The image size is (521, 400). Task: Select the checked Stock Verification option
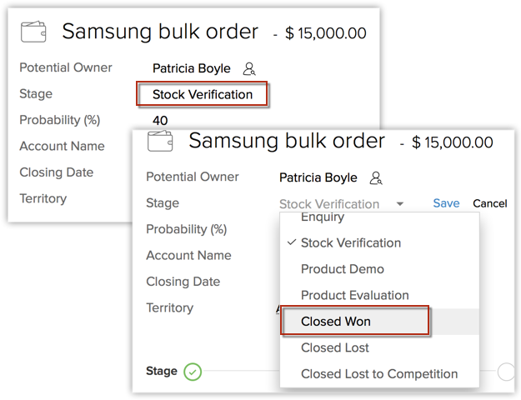pyautogui.click(x=350, y=243)
